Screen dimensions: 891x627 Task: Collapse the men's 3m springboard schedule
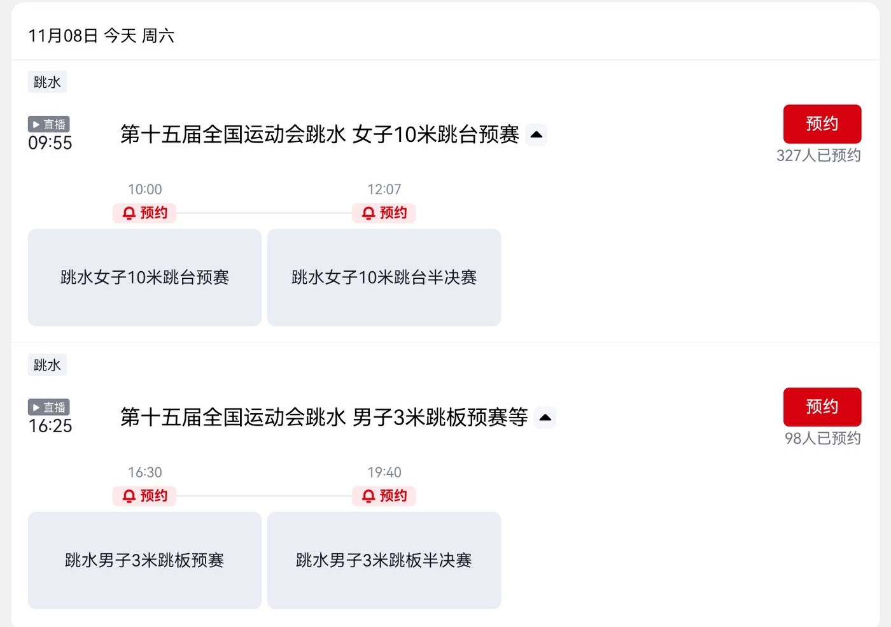[545, 418]
